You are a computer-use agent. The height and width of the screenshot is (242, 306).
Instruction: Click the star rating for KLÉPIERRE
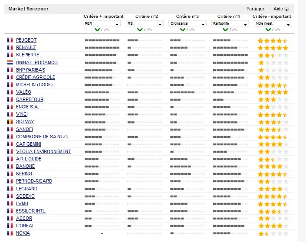point(273,55)
